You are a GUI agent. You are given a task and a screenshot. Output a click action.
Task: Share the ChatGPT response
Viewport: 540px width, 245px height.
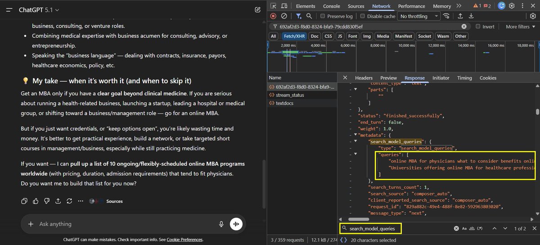coord(58,201)
